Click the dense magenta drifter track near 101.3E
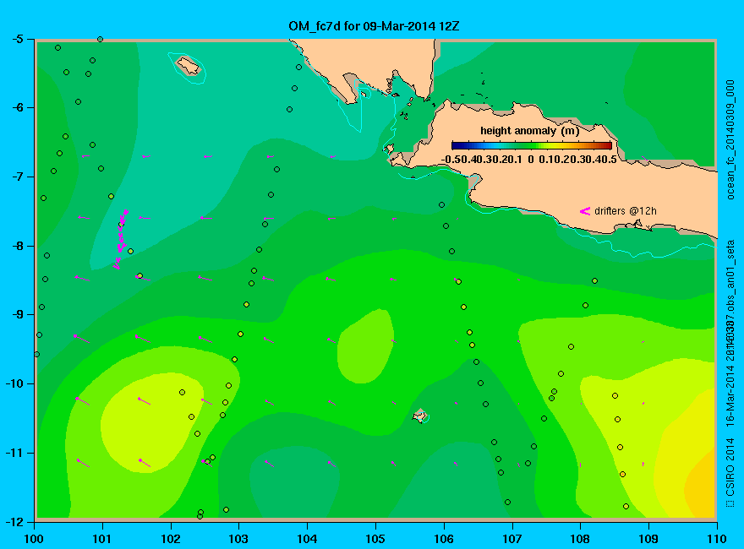 (x=121, y=239)
